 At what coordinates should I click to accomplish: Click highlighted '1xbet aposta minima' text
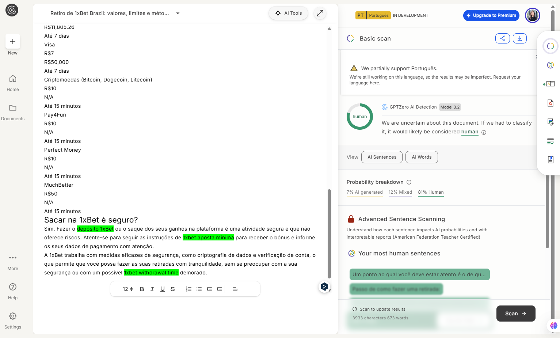(208, 238)
